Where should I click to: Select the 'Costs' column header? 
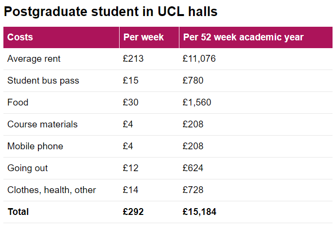[x=20, y=37]
